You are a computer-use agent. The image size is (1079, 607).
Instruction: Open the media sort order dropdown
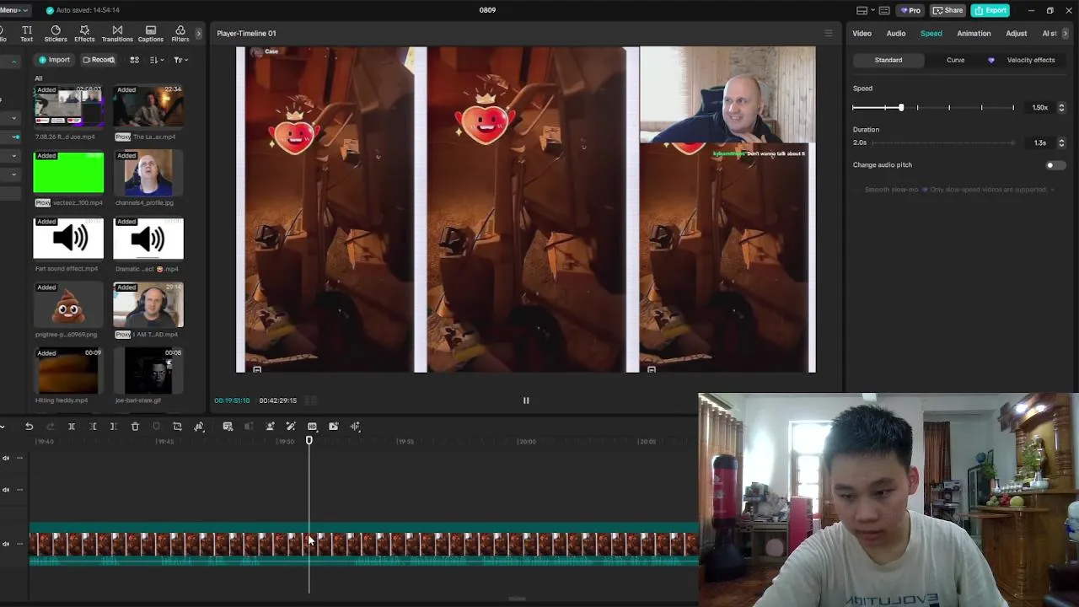[x=157, y=60]
